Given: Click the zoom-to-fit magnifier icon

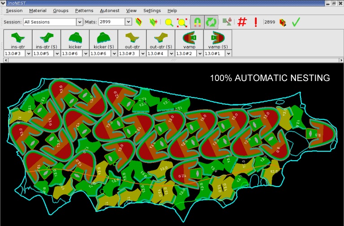Looking at the screenshot, I should click(x=182, y=22).
